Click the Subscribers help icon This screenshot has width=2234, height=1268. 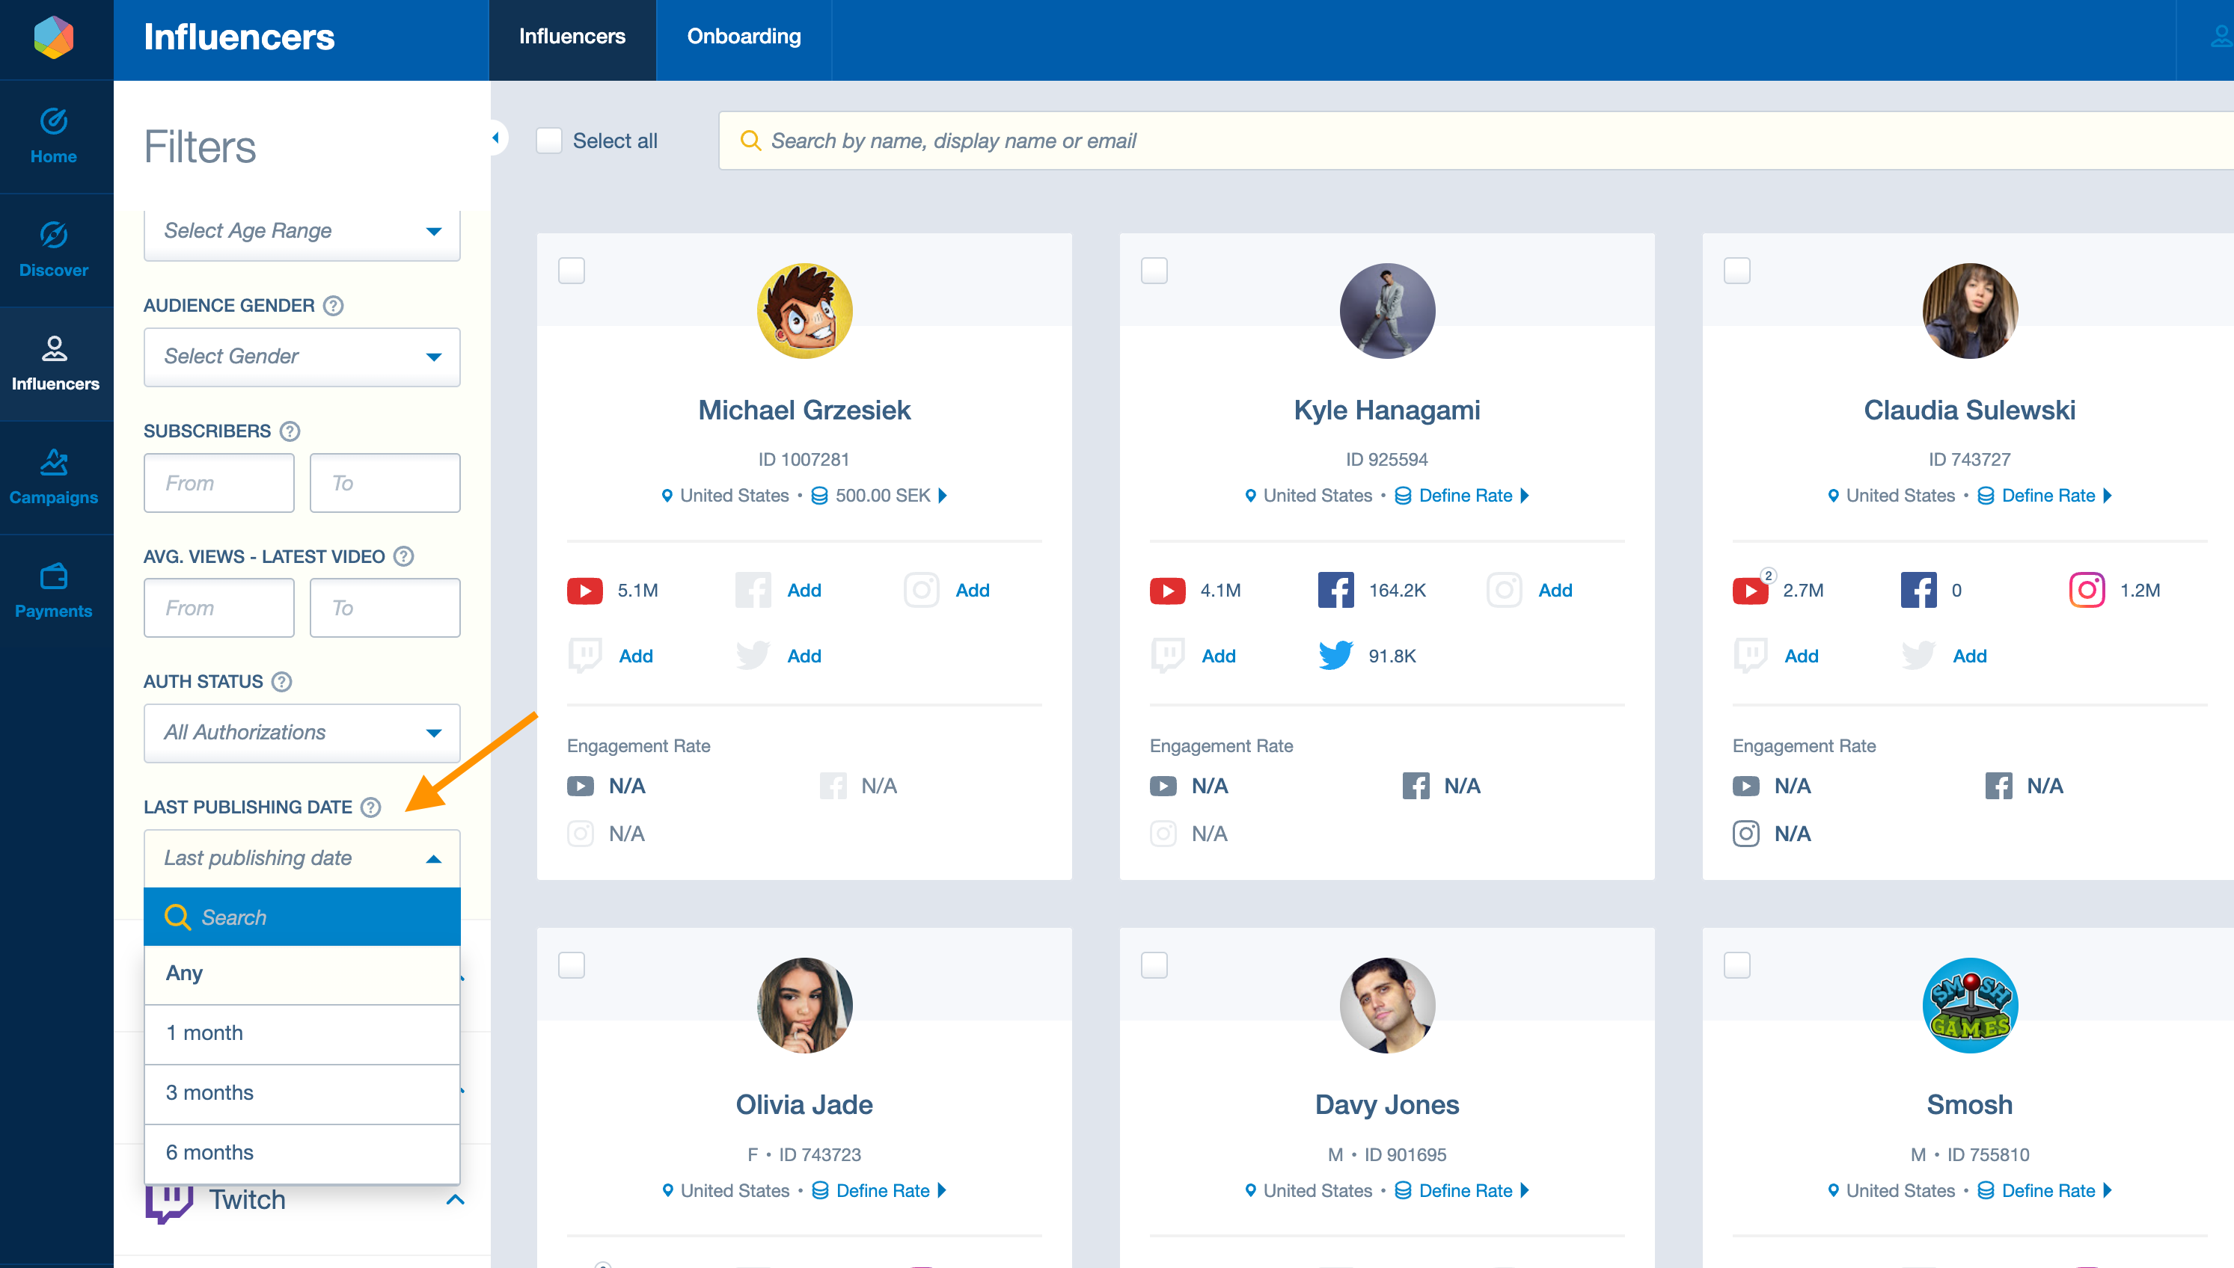290,431
